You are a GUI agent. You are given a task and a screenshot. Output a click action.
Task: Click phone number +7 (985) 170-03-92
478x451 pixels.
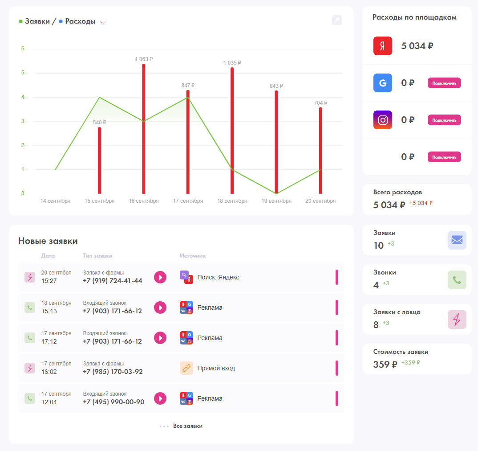pyautogui.click(x=113, y=372)
